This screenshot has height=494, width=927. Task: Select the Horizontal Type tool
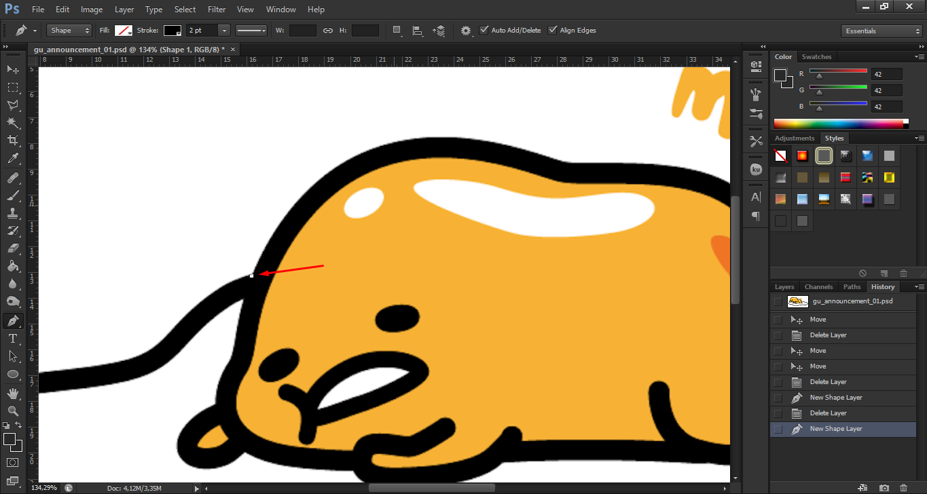tap(13, 338)
